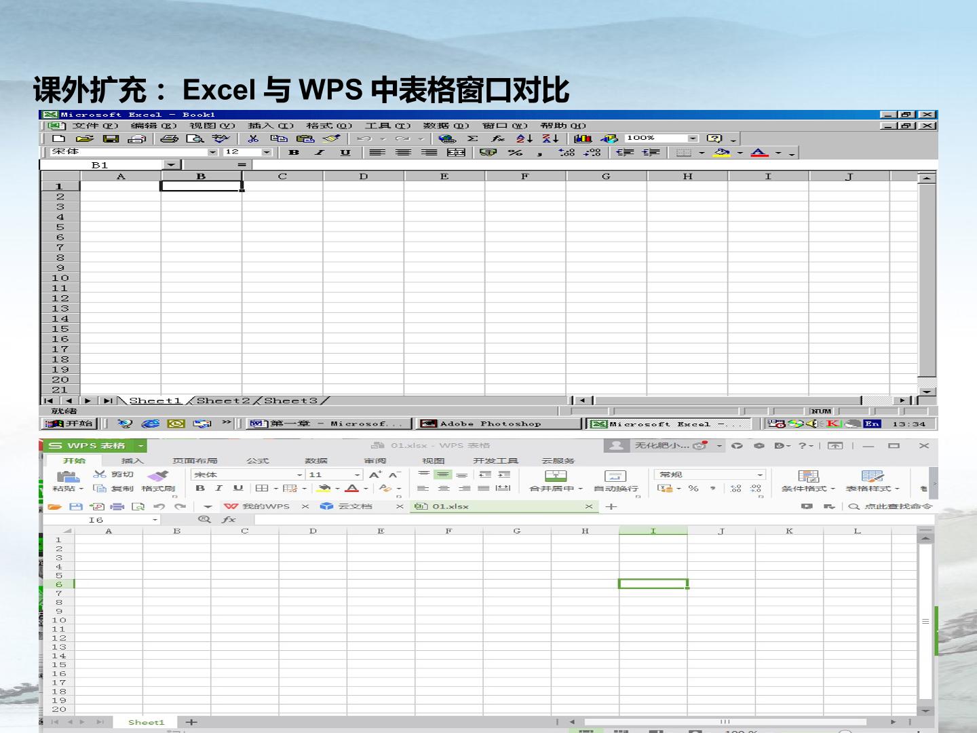Click WPS font color A swatch
This screenshot has width=977, height=733.
[351, 488]
